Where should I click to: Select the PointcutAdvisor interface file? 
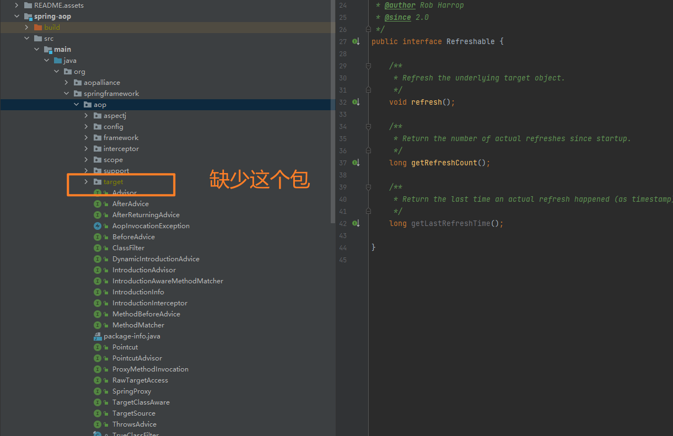pyautogui.click(x=137, y=358)
